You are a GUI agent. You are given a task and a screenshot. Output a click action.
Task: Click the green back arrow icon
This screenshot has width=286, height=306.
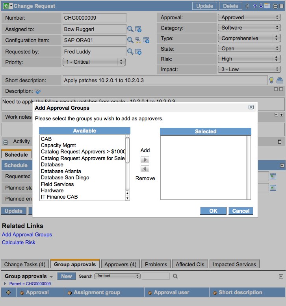tap(6, 6)
